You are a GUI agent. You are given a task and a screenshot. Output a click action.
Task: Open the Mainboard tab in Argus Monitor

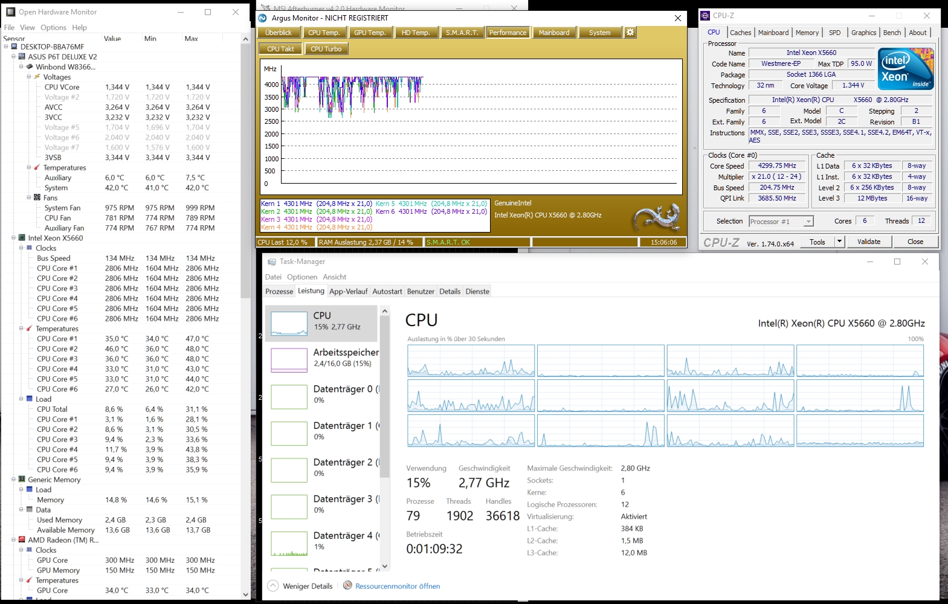click(x=554, y=33)
